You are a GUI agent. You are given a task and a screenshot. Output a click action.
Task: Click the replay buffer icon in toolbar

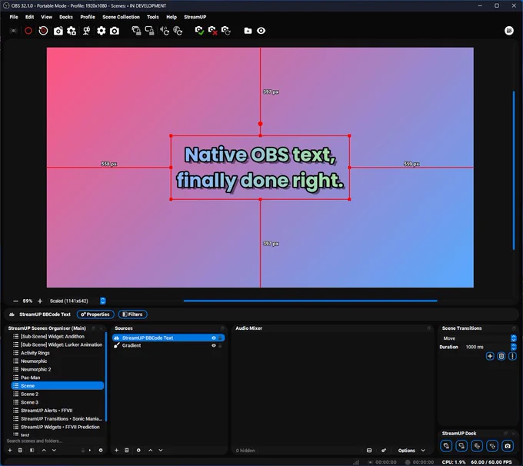[43, 31]
